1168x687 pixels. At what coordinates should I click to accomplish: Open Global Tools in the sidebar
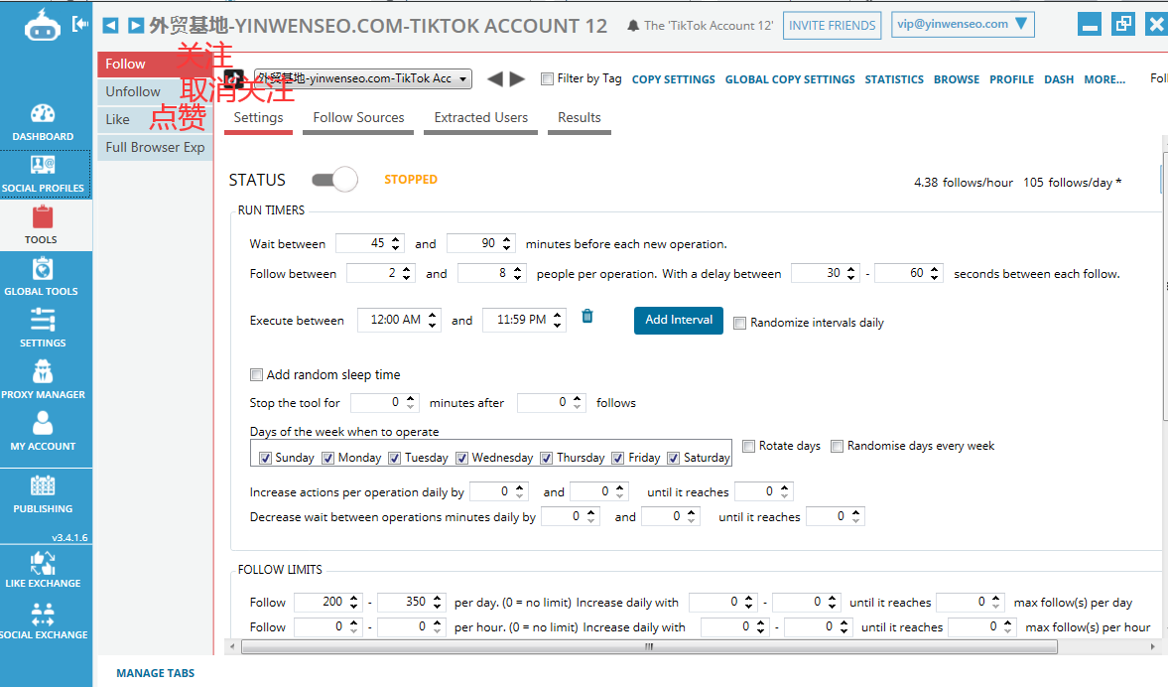tap(43, 277)
